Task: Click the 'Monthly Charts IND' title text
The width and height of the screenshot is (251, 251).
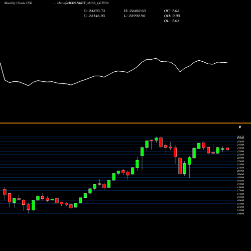Action: point(18,3)
